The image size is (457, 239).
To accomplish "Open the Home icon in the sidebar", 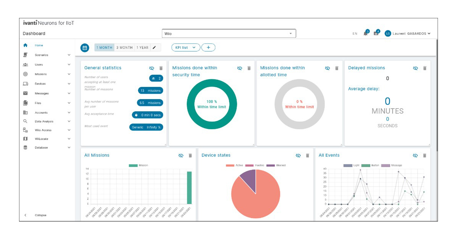I will pyautogui.click(x=26, y=45).
